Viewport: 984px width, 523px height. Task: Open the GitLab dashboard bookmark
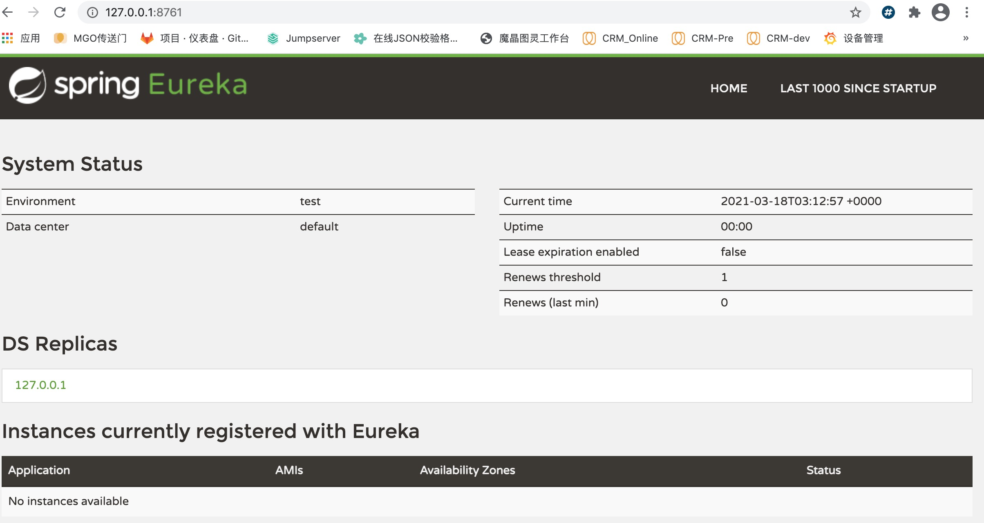195,38
